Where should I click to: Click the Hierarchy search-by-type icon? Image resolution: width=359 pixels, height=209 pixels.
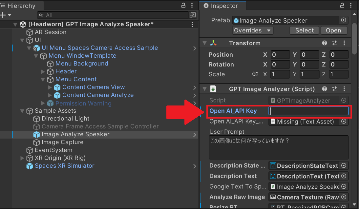193,15
